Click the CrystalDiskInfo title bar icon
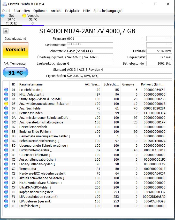 [4, 4]
